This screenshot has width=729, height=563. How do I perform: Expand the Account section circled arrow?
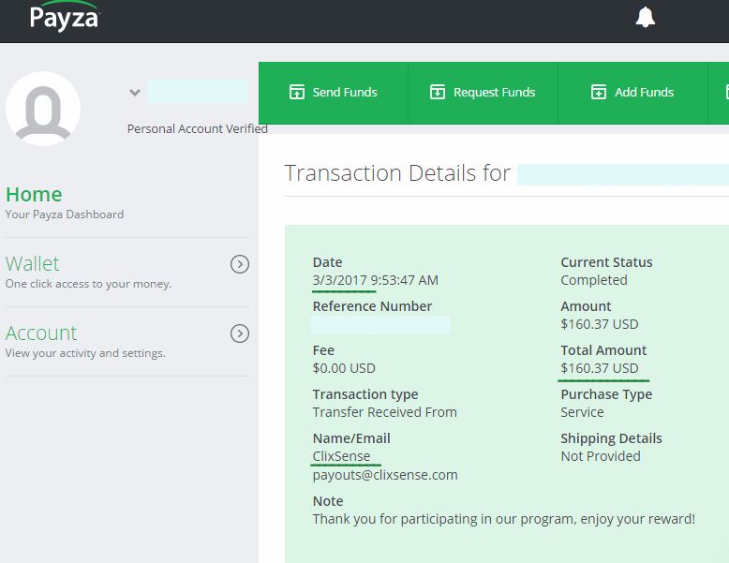[240, 333]
